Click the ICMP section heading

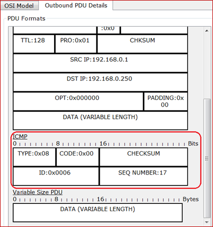20,137
